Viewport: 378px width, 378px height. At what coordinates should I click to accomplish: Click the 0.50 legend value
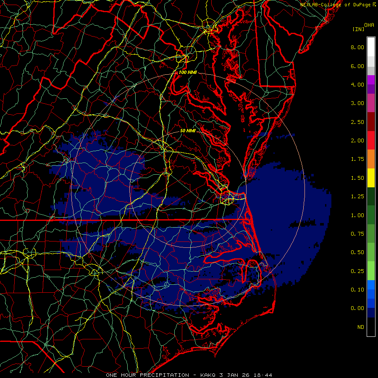pyautogui.click(x=357, y=252)
